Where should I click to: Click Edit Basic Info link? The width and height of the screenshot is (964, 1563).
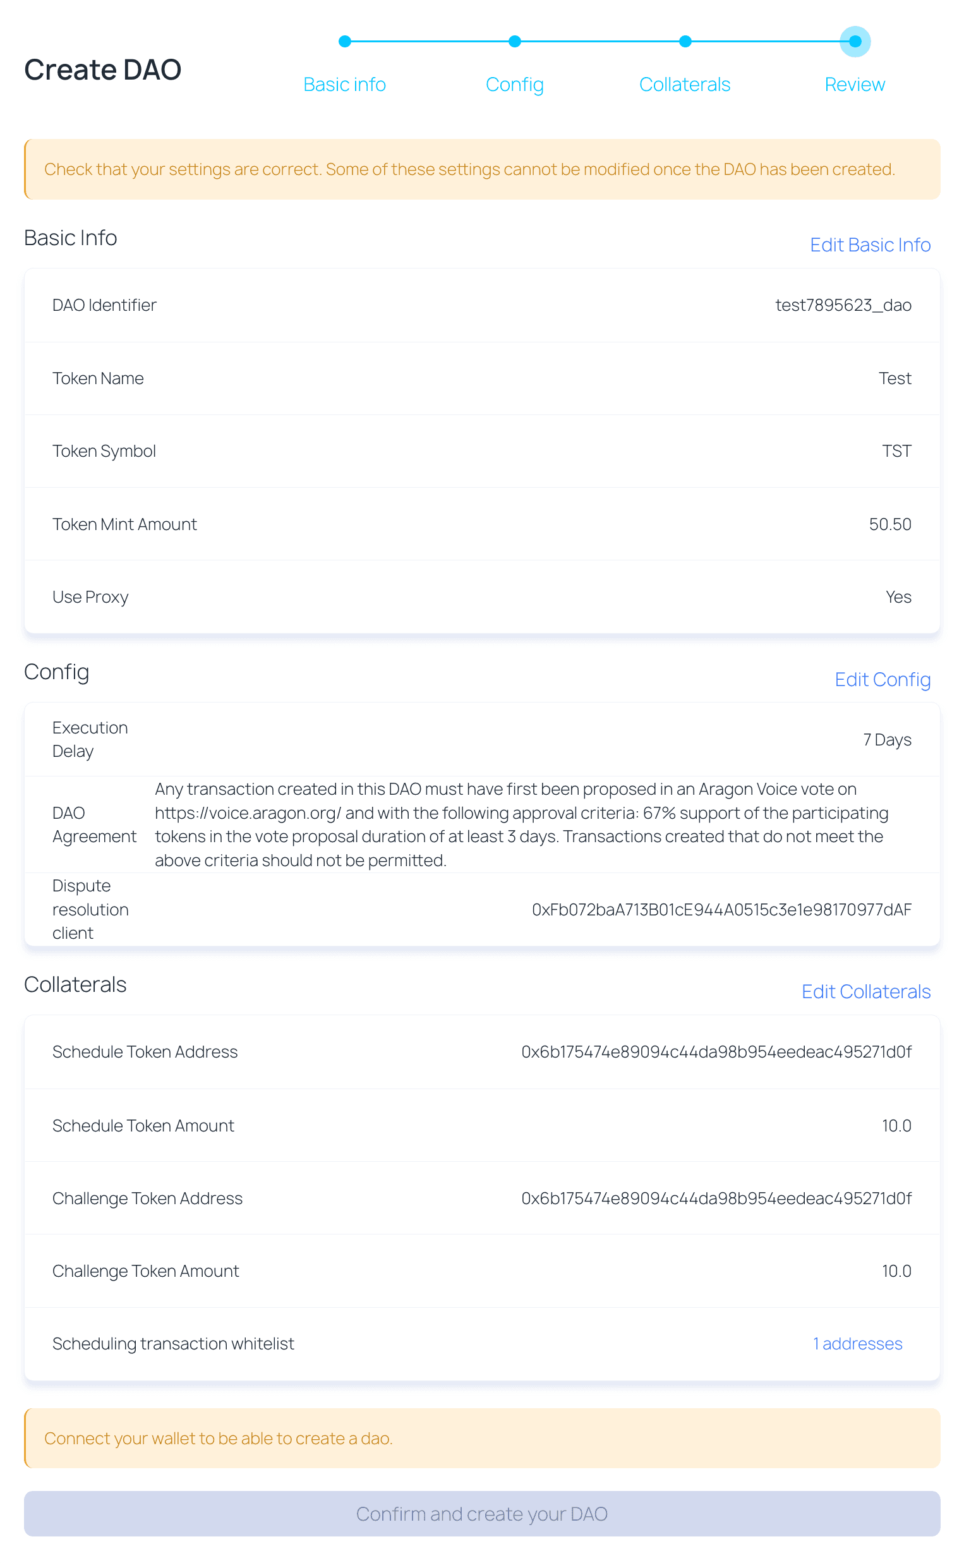click(870, 244)
